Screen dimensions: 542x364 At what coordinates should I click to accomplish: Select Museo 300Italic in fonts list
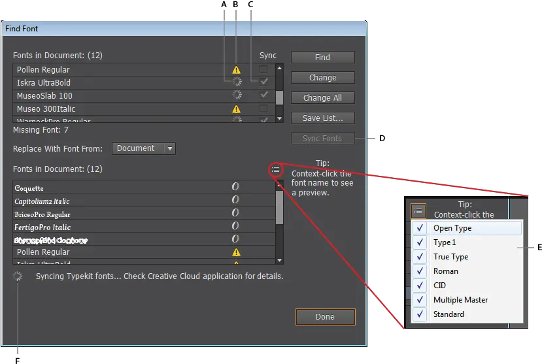click(144, 109)
